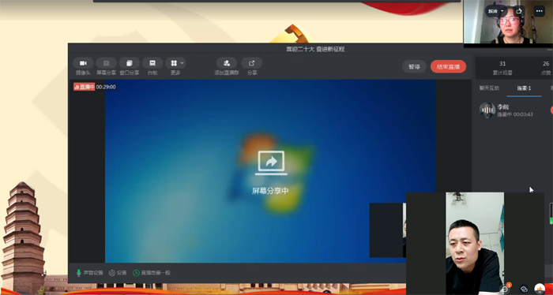The image size is (553, 295).
Task: Open the name dropdown on the top-right video
Action: [x=496, y=11]
